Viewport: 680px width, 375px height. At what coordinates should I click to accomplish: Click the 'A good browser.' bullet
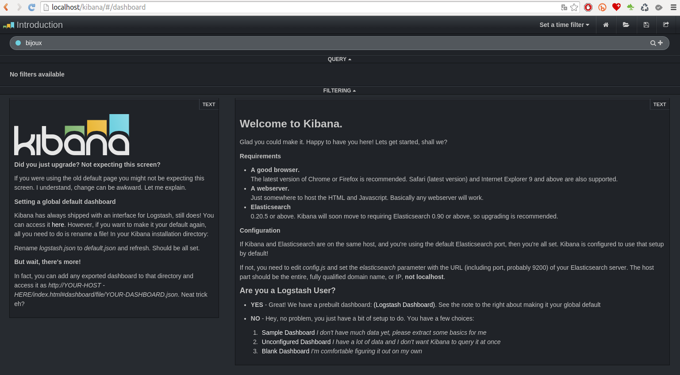[x=275, y=170]
